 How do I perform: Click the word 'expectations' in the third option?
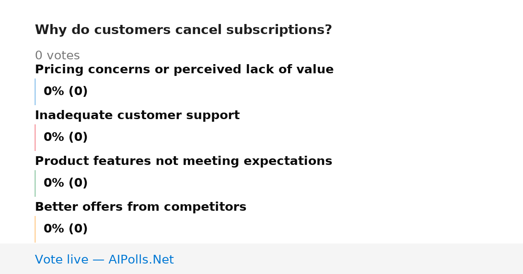click(x=288, y=161)
